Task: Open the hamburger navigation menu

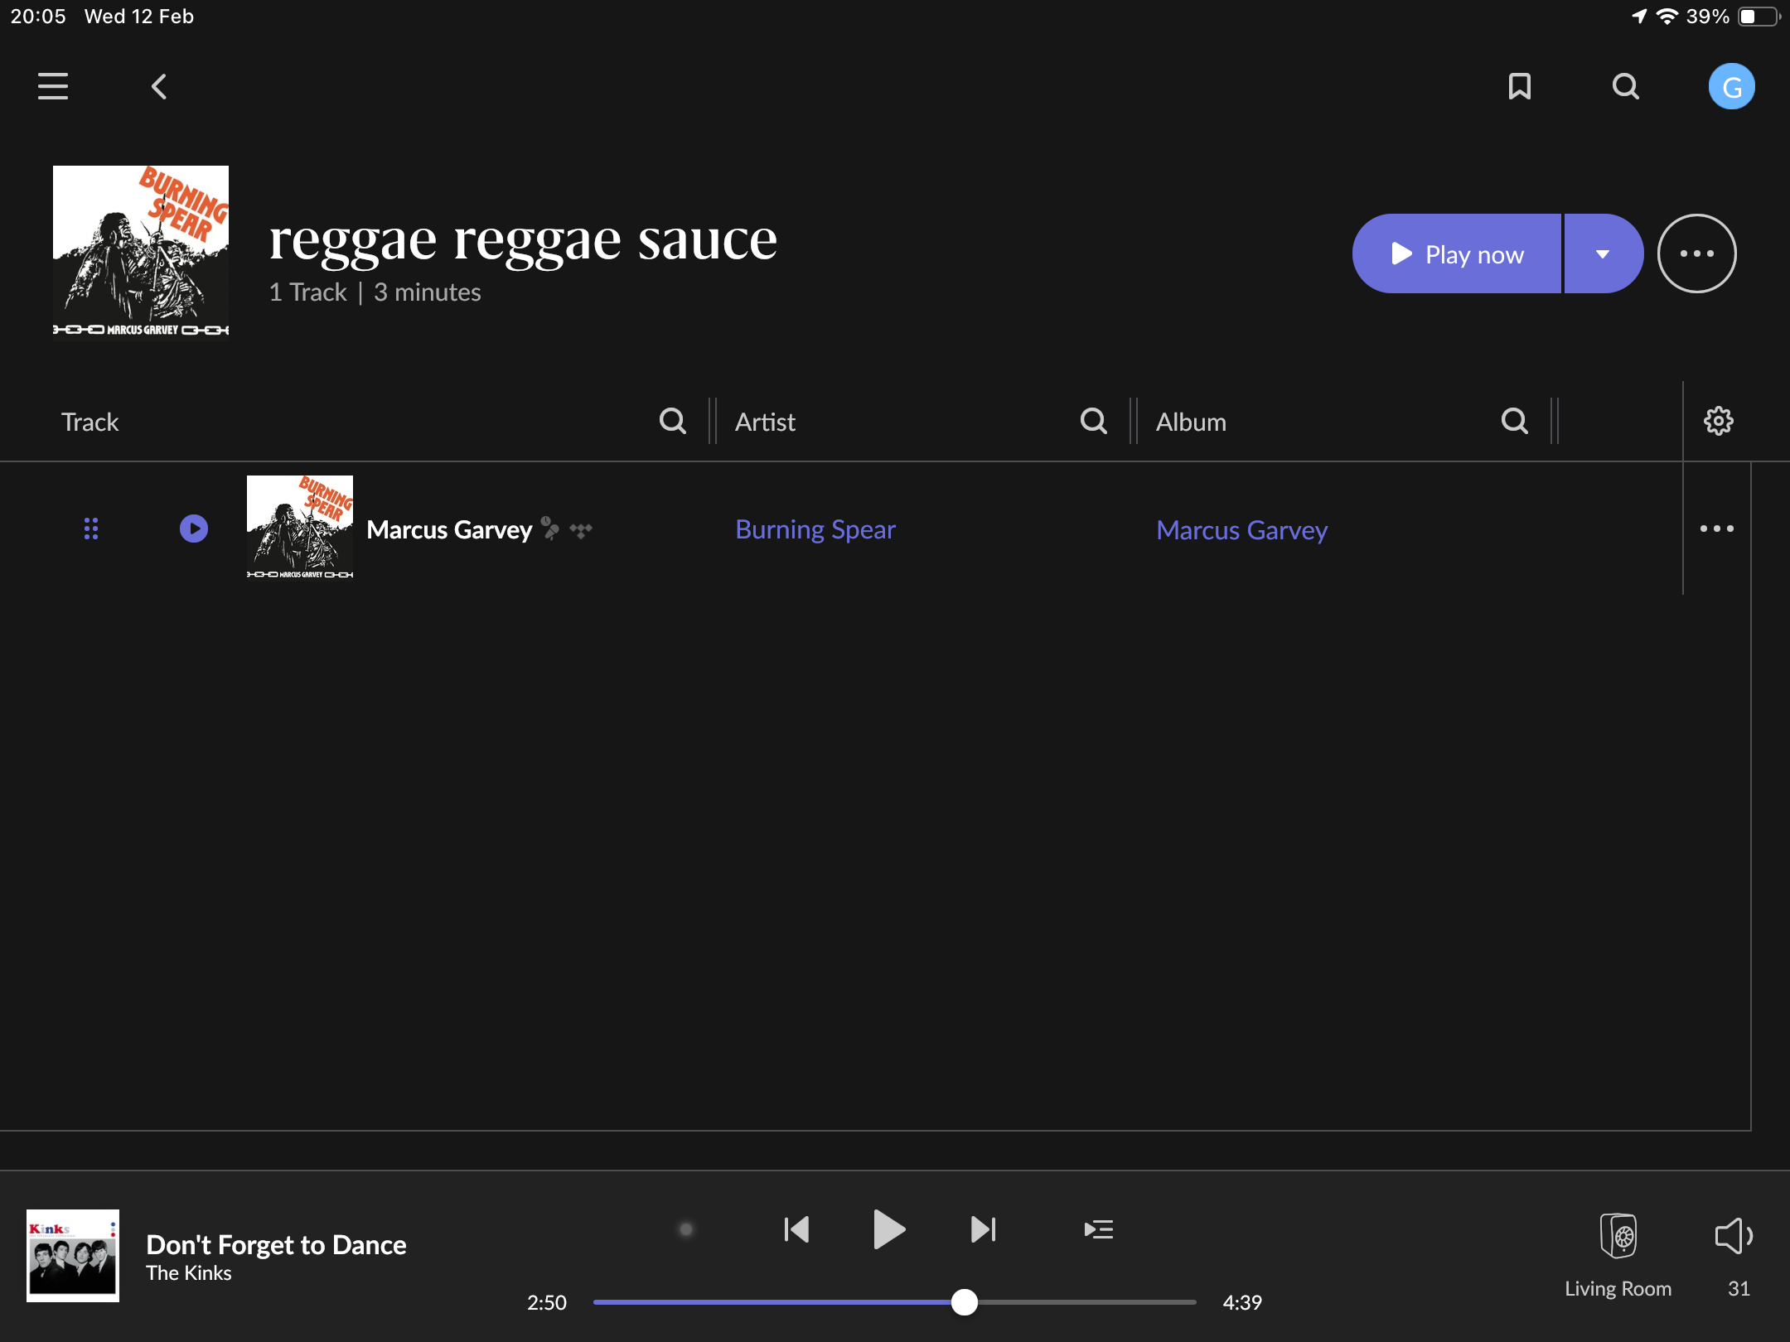Action: point(53,86)
